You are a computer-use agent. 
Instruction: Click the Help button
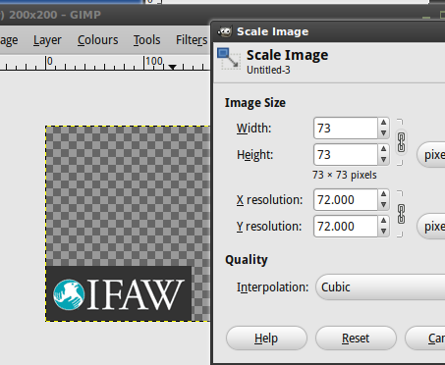pos(266,339)
